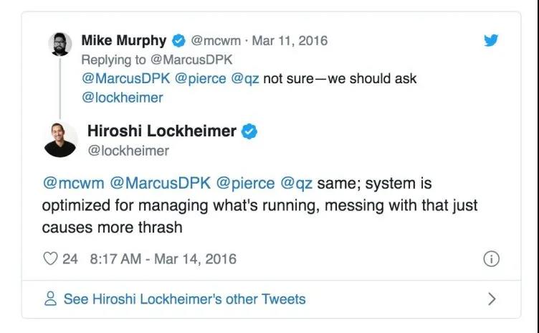Viewport: 539px width, 333px height.
Task: Open the @mcwm handle next to Mike Murphy
Action: click(216, 41)
